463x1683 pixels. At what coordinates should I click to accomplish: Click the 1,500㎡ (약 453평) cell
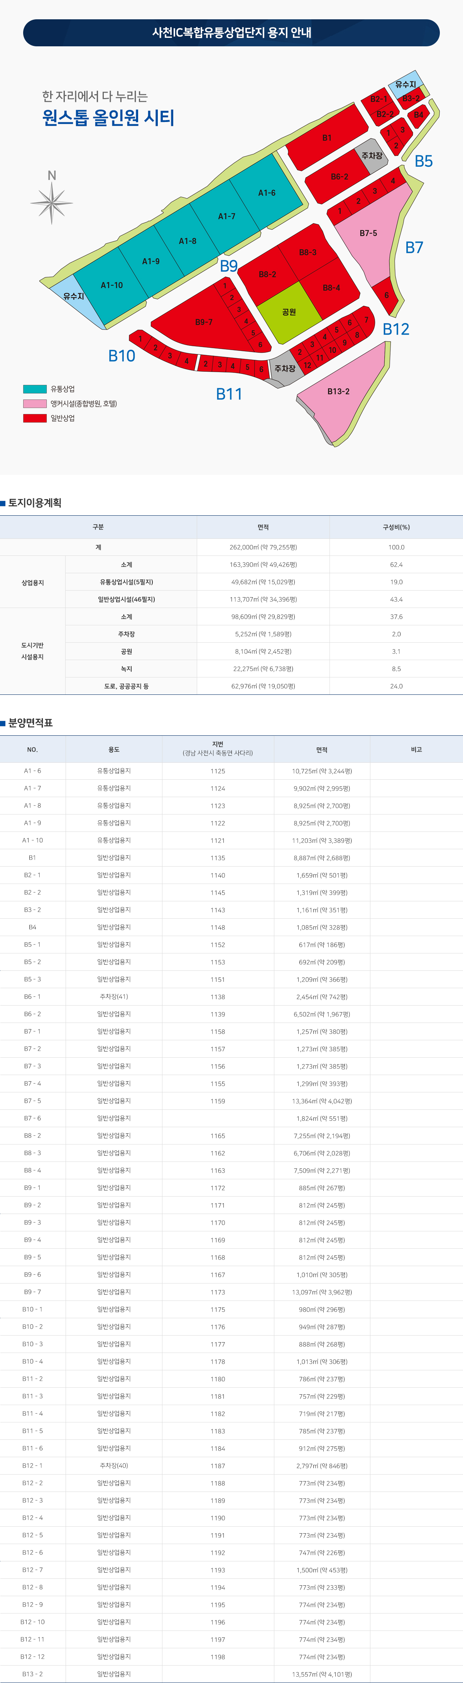point(322,1570)
